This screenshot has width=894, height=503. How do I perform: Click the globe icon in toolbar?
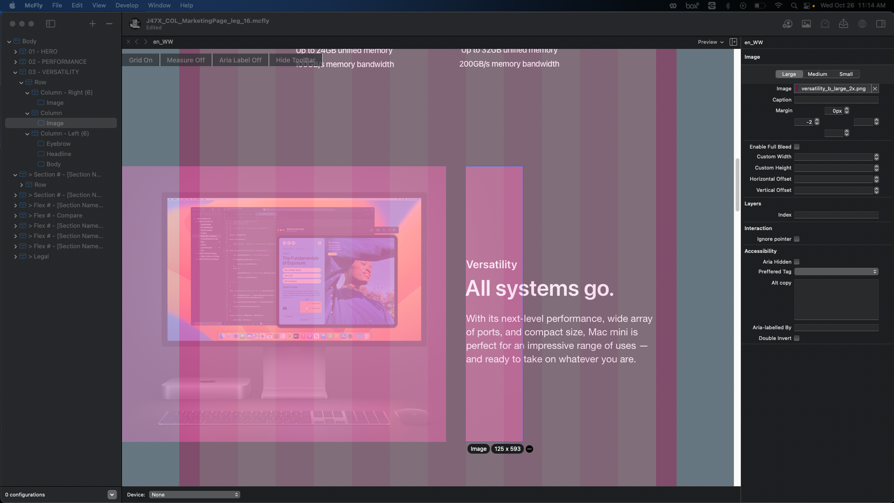pos(862,24)
